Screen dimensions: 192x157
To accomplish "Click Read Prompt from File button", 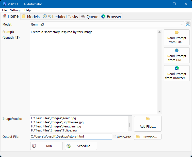I will [x=177, y=37].
